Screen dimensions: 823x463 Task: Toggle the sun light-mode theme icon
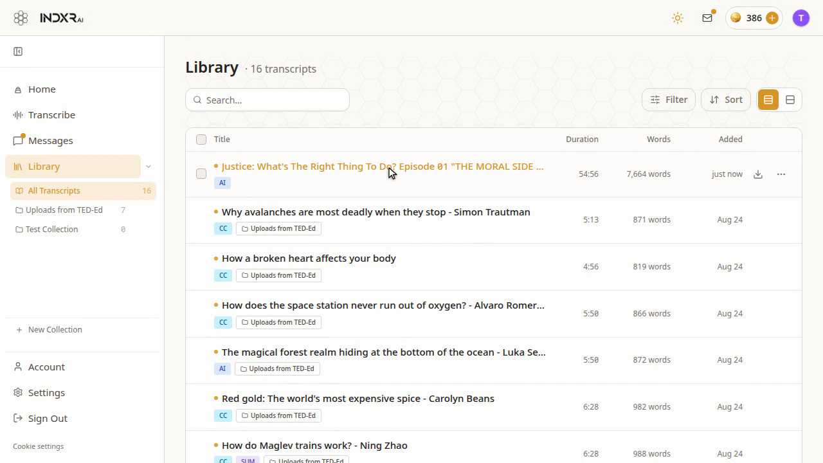(678, 18)
